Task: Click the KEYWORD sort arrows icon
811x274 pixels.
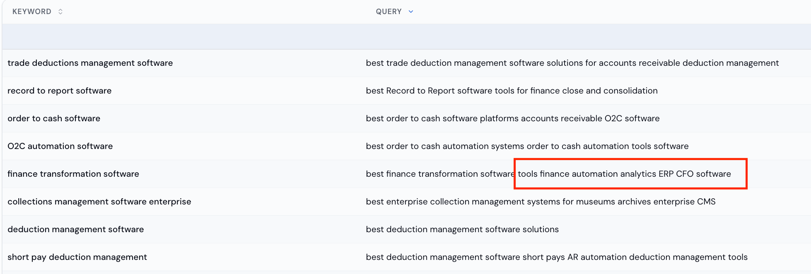Action: (x=60, y=12)
